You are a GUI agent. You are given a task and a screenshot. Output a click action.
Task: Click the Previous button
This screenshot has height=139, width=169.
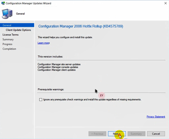97,134
